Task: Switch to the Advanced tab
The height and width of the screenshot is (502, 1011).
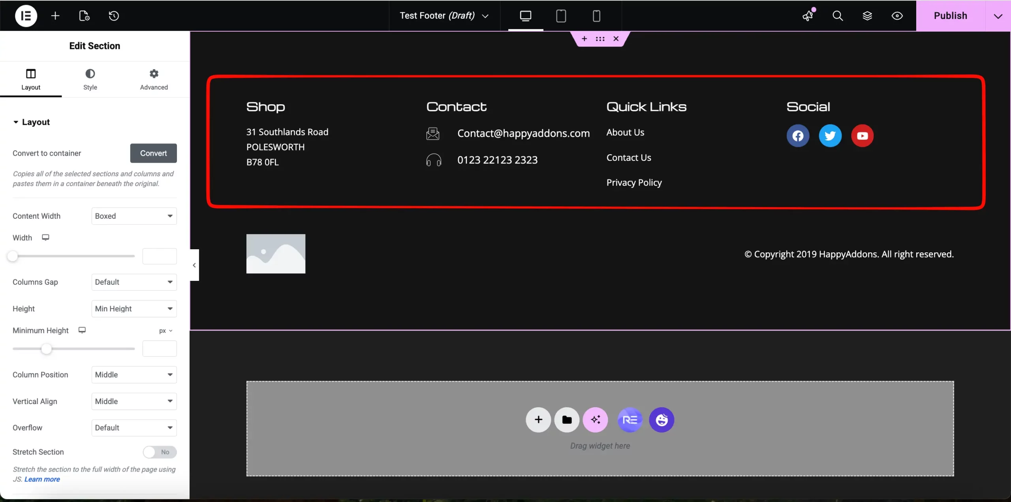Action: [x=154, y=79]
